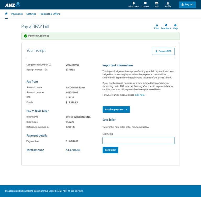Click the Save as PDF button
The image size is (201, 197).
163,51
